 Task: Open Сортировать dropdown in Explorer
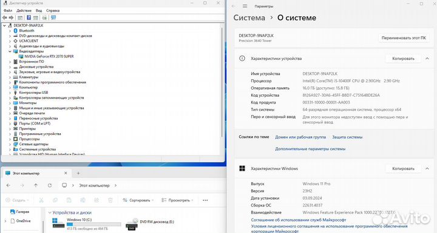click(x=138, y=200)
